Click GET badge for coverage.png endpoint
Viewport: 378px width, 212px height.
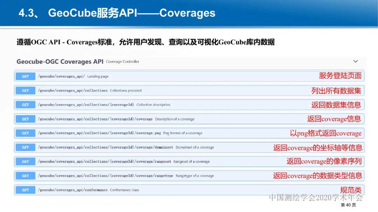pyautogui.click(x=26, y=133)
